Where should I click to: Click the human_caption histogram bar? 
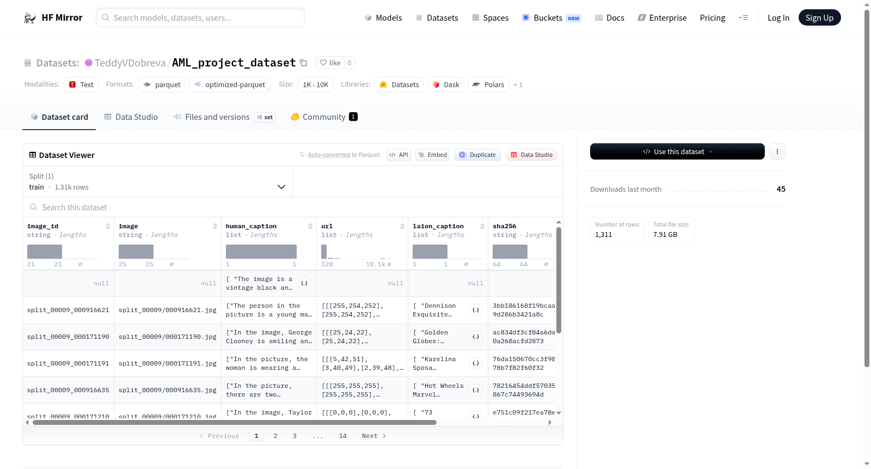(x=261, y=252)
